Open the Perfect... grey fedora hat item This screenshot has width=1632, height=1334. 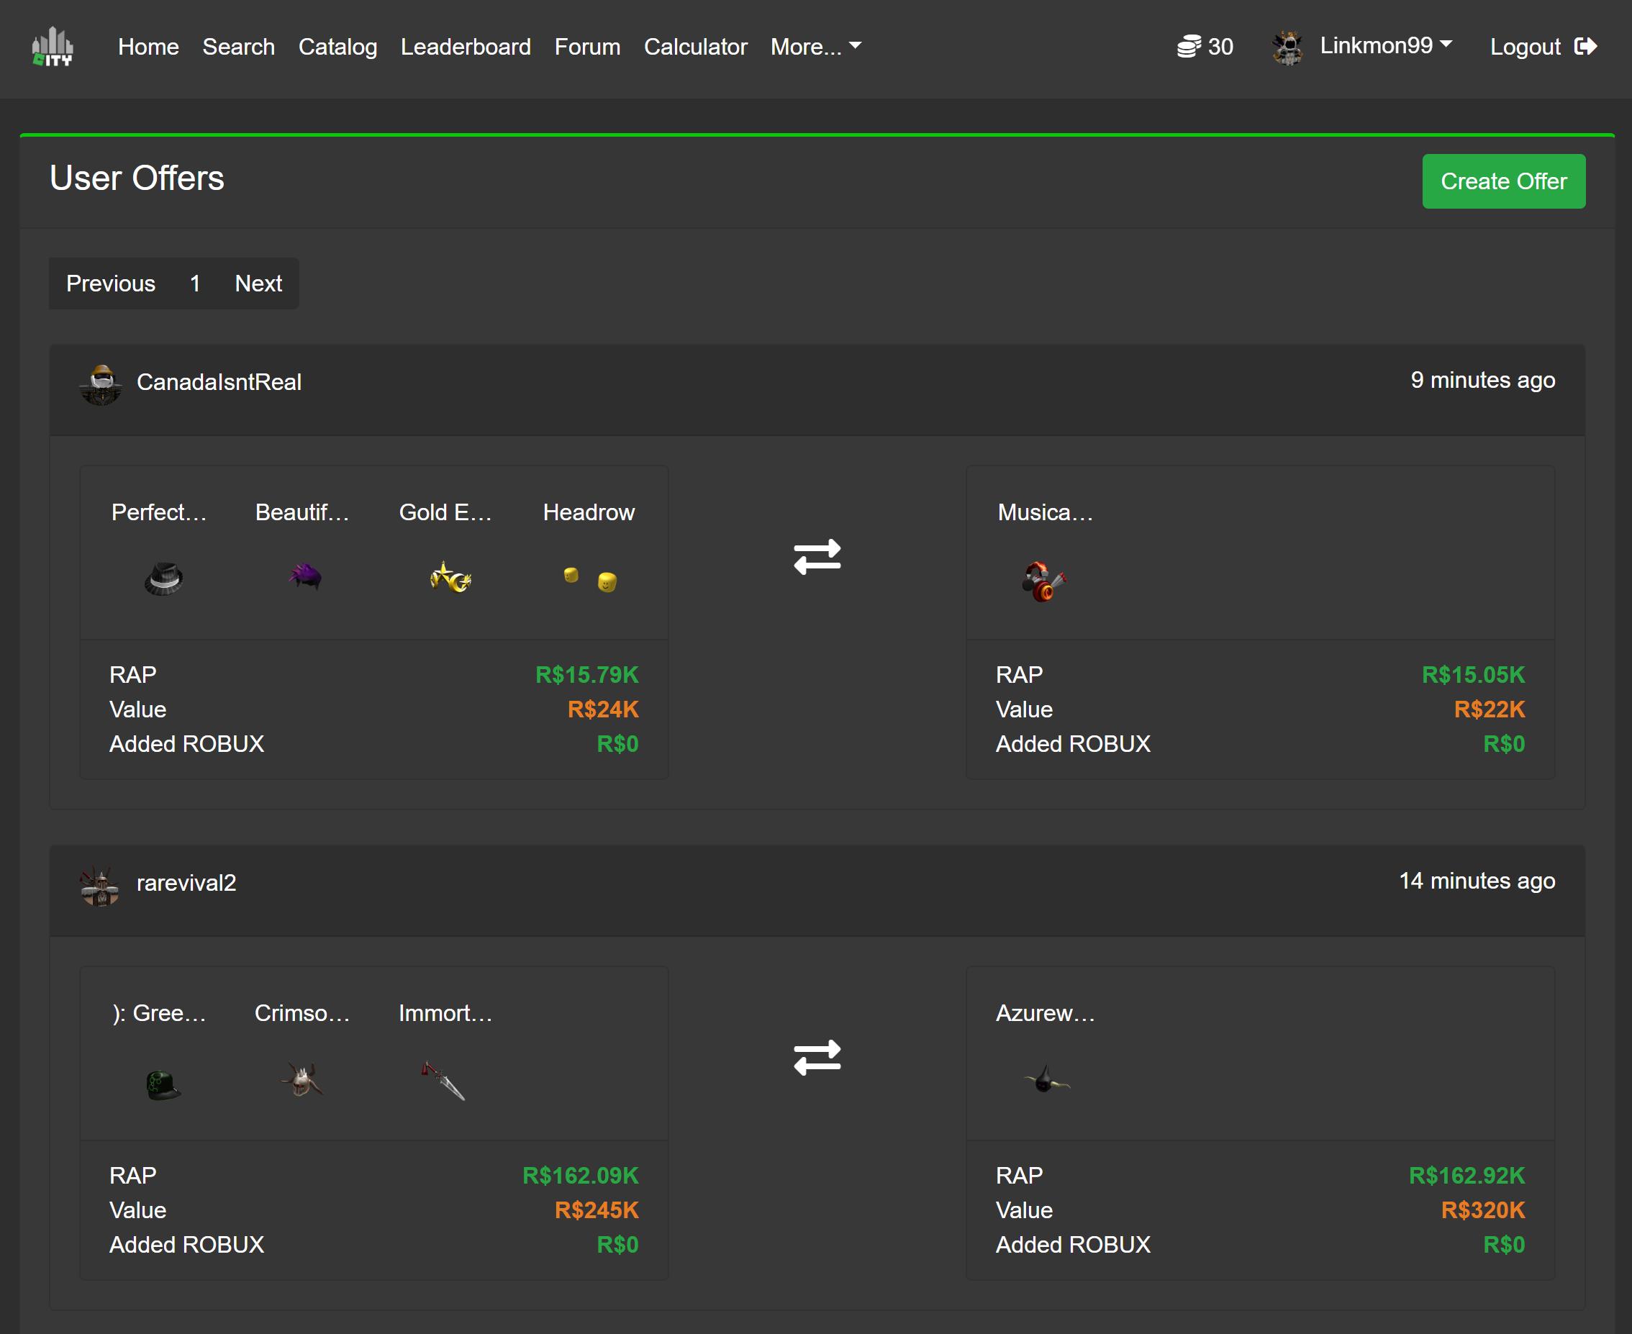[x=163, y=578]
